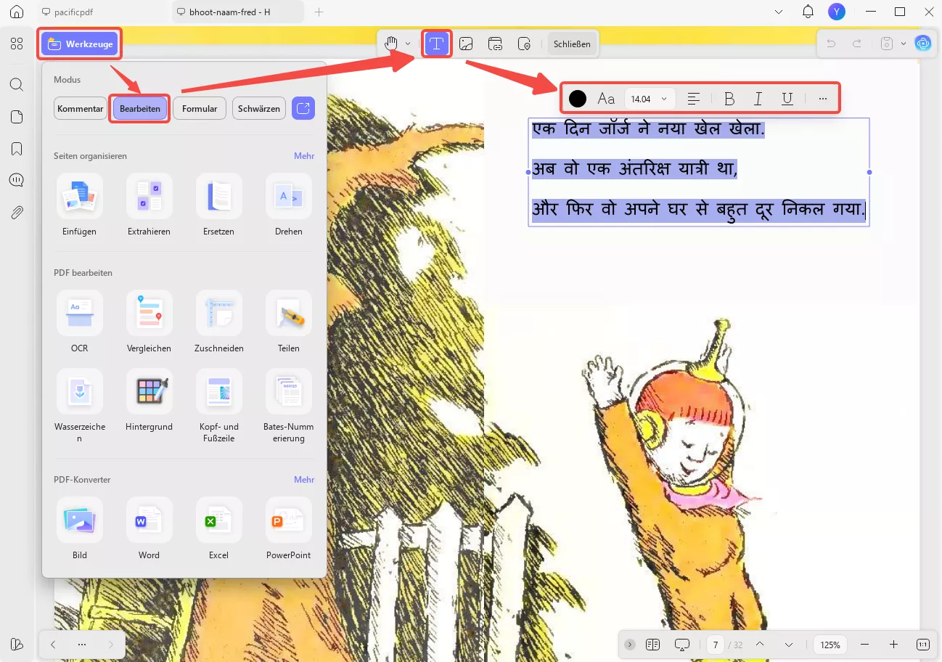
Task: Add a new tab with plus
Action: coord(319,12)
